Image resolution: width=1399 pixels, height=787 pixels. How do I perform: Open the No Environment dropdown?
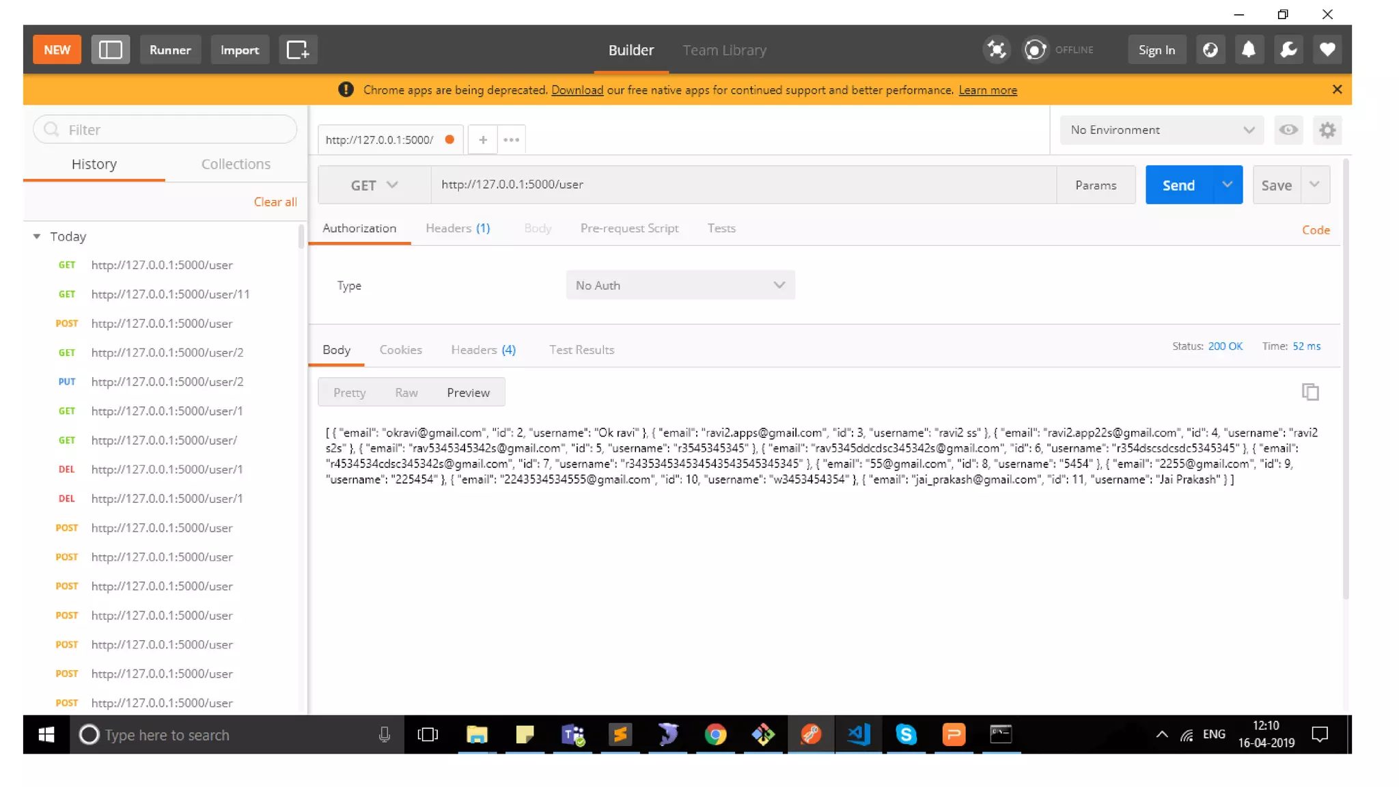click(x=1161, y=130)
